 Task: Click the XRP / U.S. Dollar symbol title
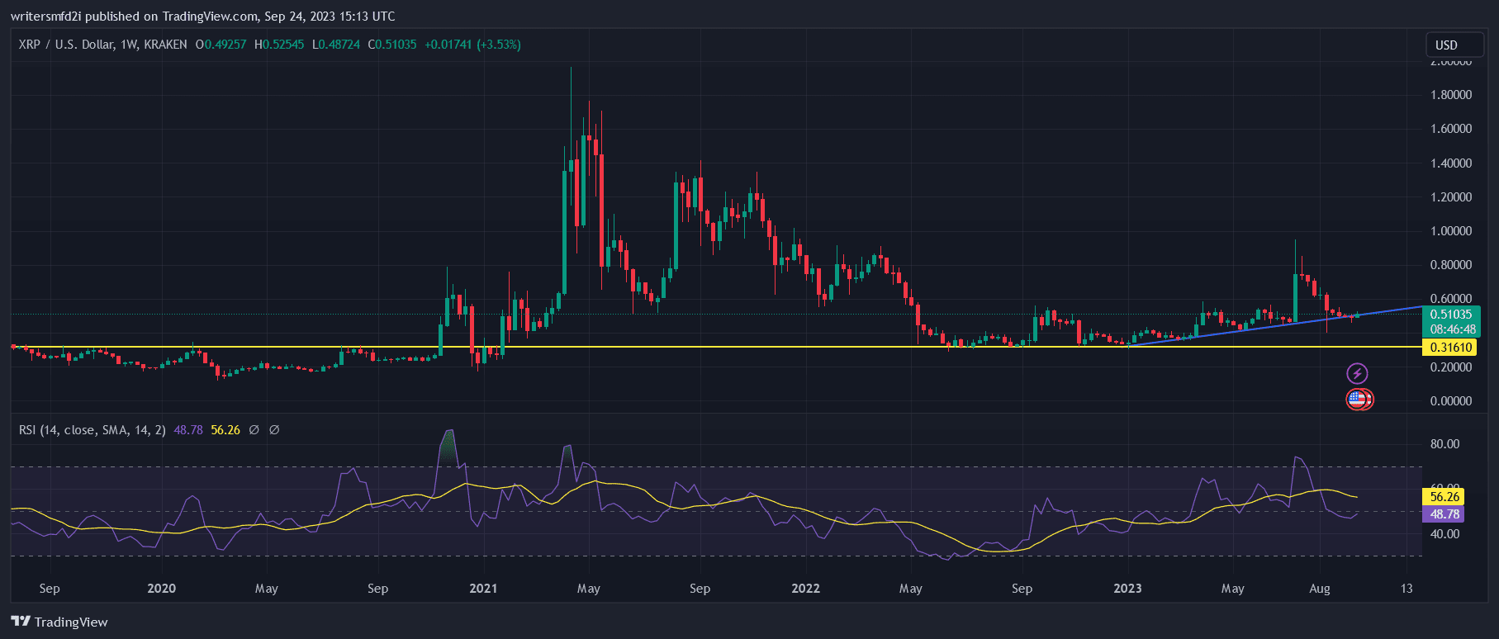point(102,45)
